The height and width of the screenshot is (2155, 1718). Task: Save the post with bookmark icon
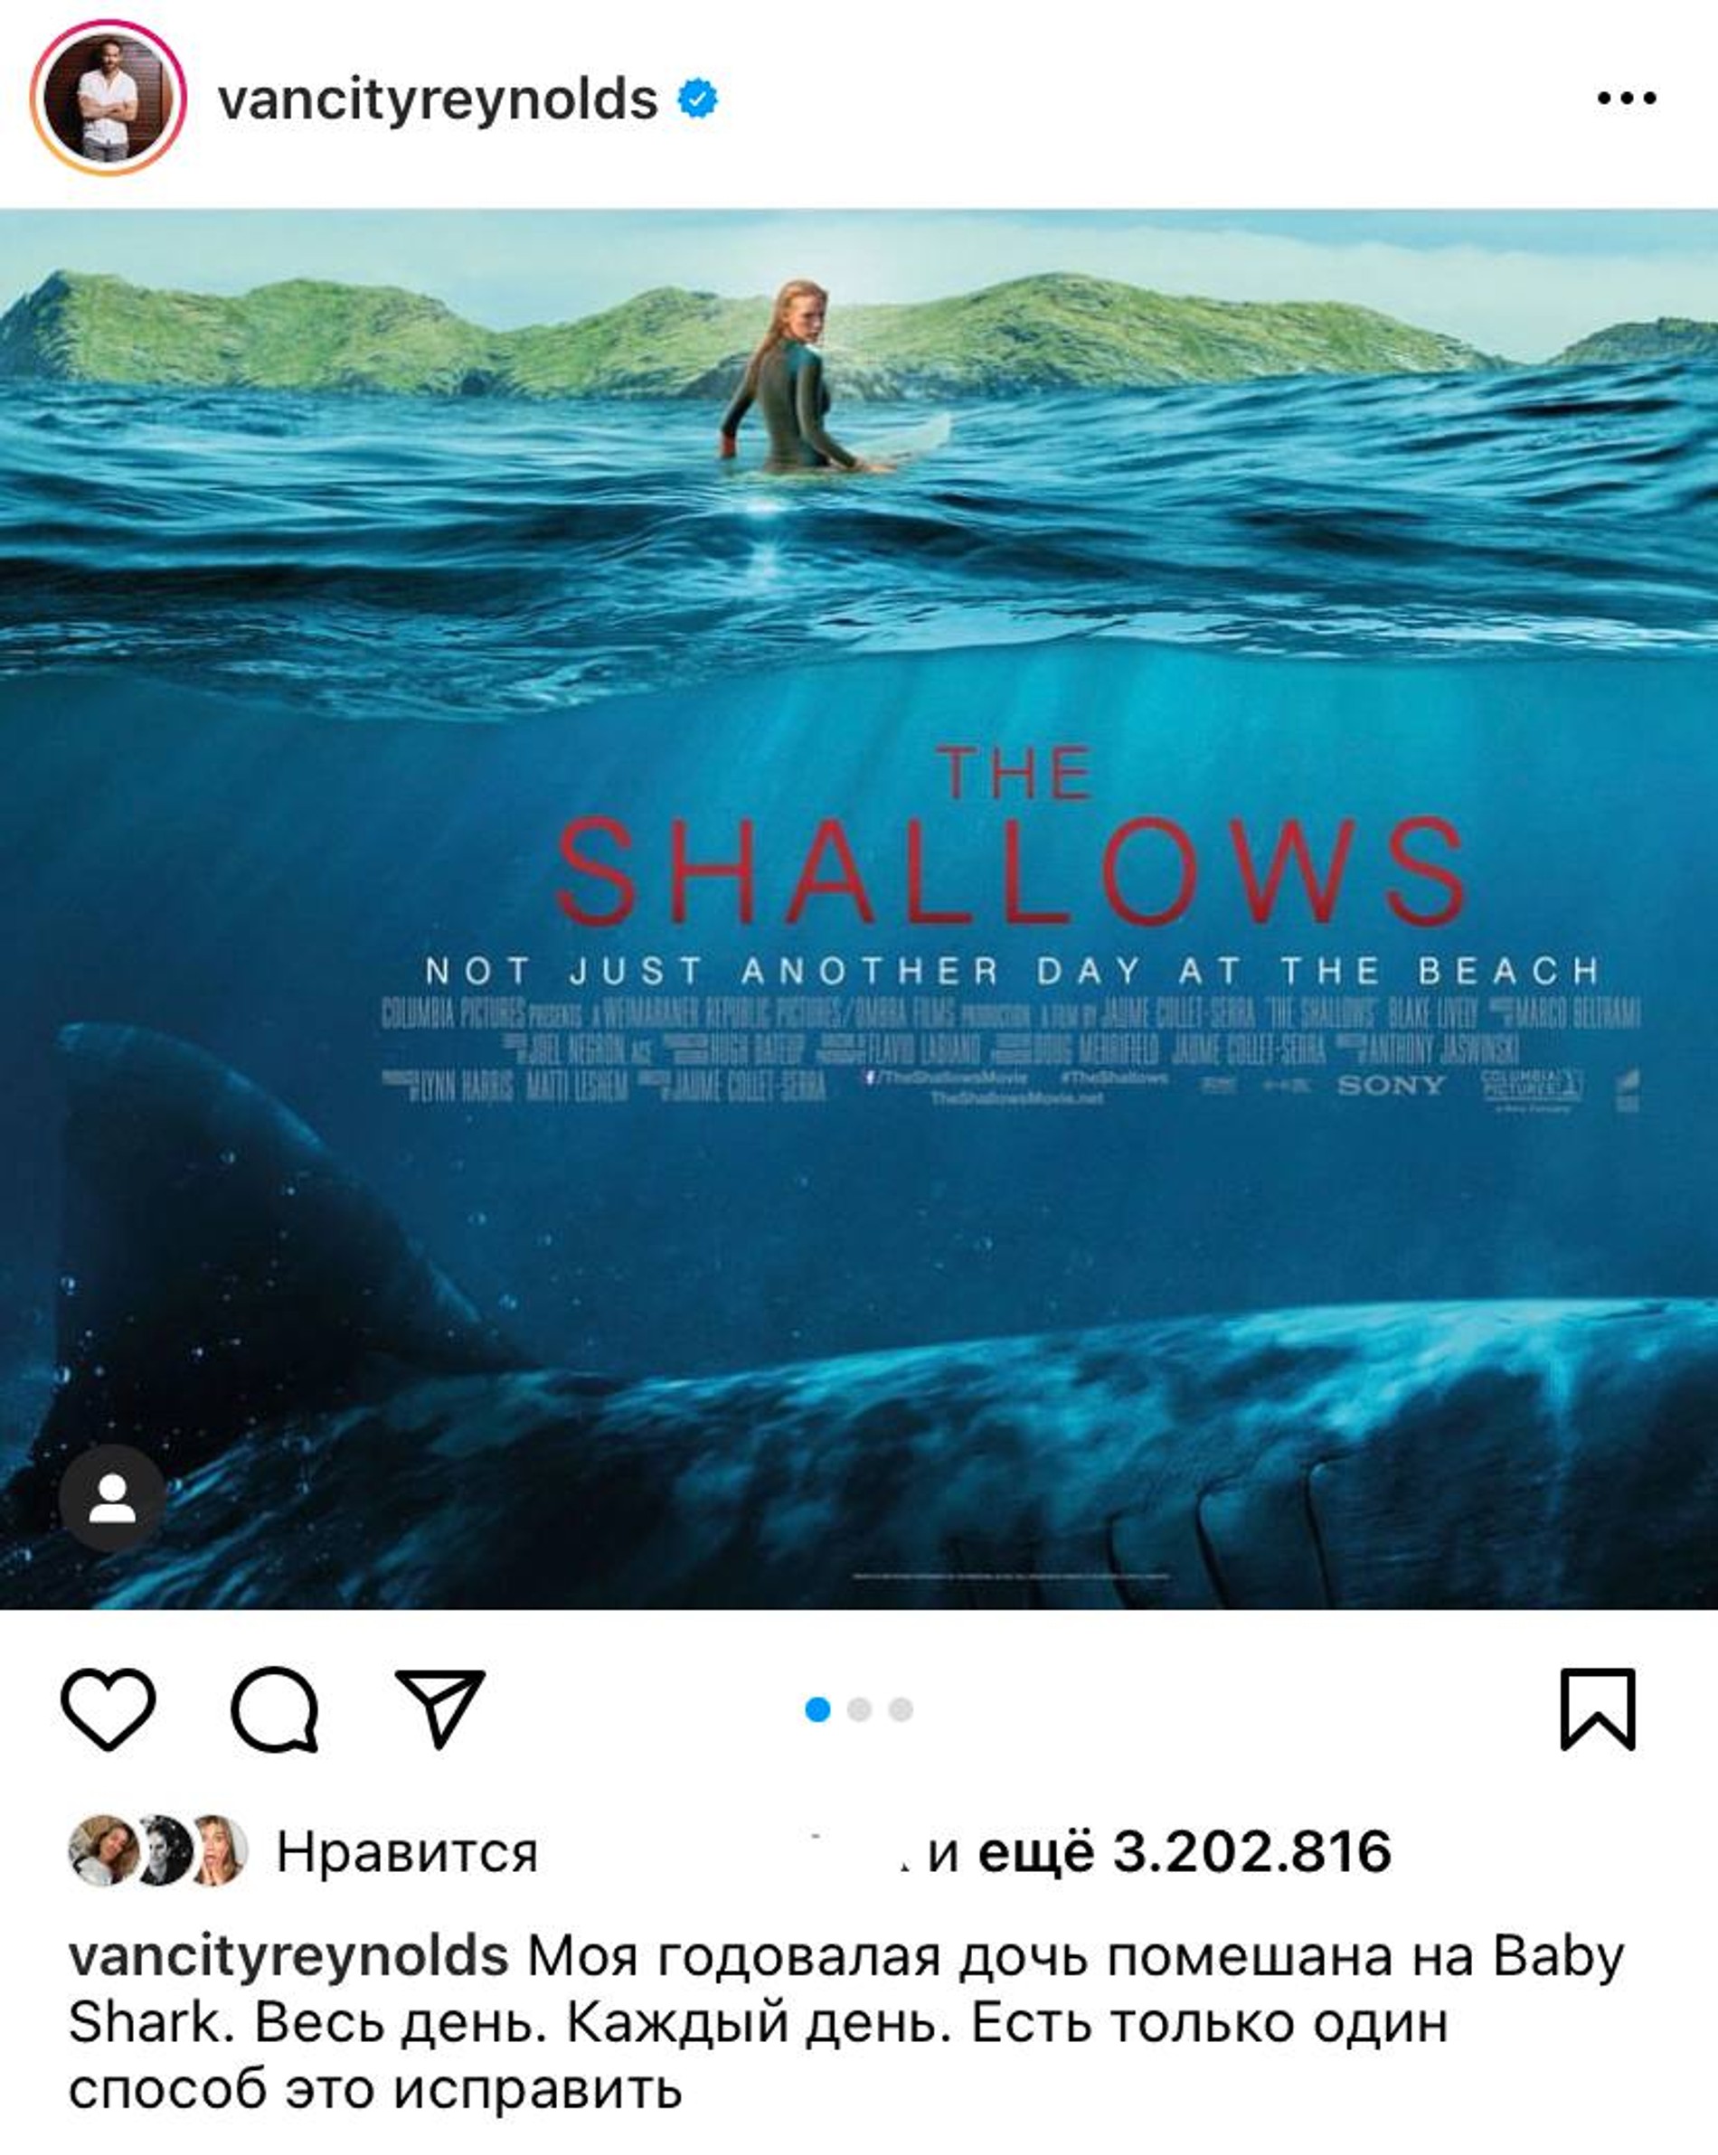[1598, 1709]
